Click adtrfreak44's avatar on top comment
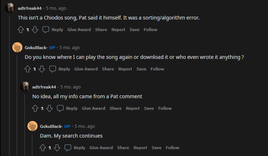 9,8
